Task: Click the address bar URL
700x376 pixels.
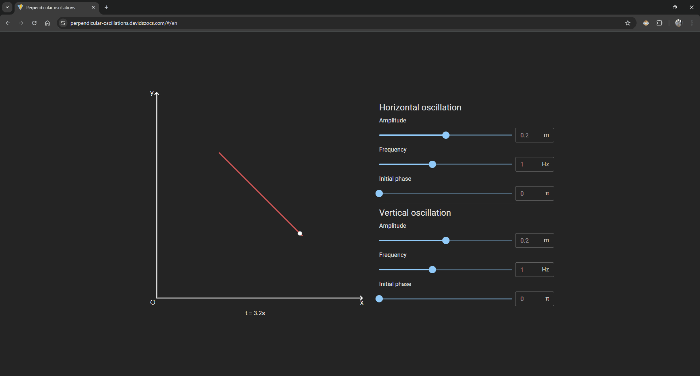Action: pos(124,23)
